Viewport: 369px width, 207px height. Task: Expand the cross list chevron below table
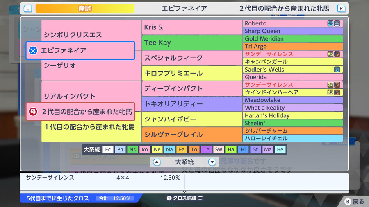(x=184, y=192)
